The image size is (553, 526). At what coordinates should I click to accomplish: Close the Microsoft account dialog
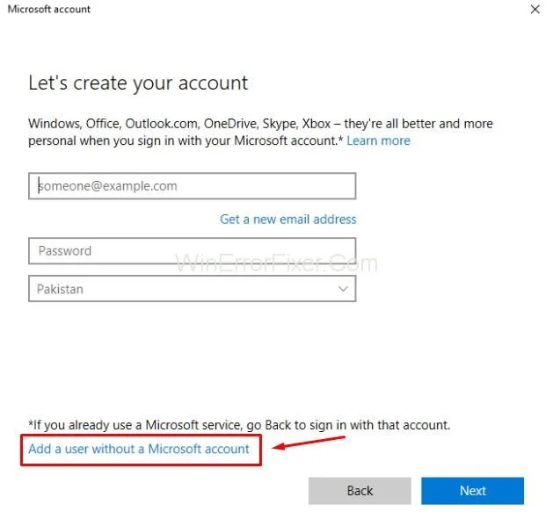[535, 10]
